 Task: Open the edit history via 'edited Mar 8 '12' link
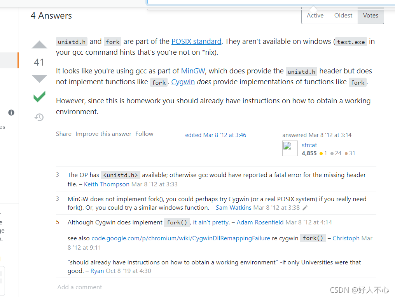coord(216,135)
